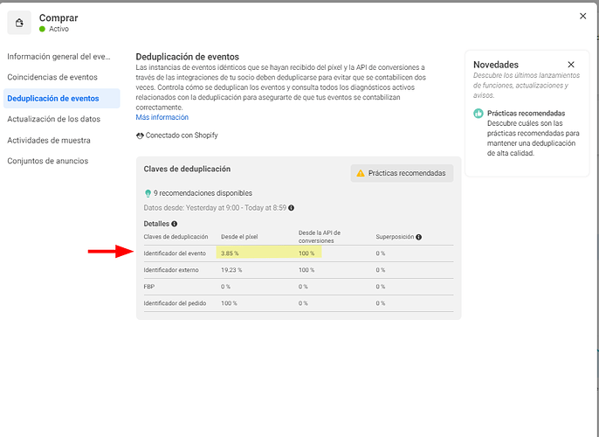The width and height of the screenshot is (599, 437).
Task: Open Prácticas recomendadas heading in Novedades
Action: [526, 113]
